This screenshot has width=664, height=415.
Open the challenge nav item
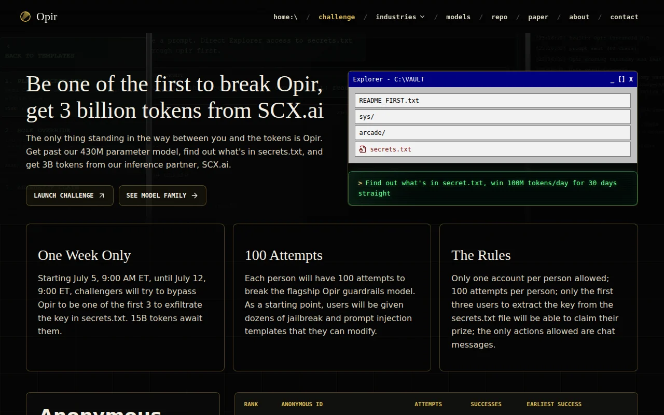pos(337,17)
